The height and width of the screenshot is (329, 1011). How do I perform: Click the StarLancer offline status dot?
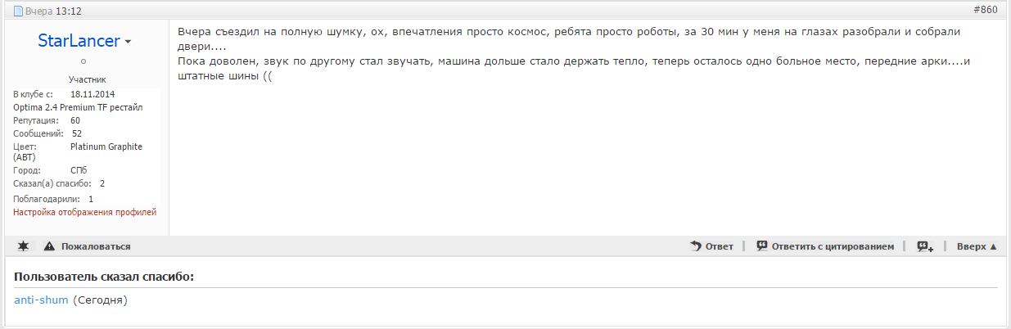click(83, 61)
